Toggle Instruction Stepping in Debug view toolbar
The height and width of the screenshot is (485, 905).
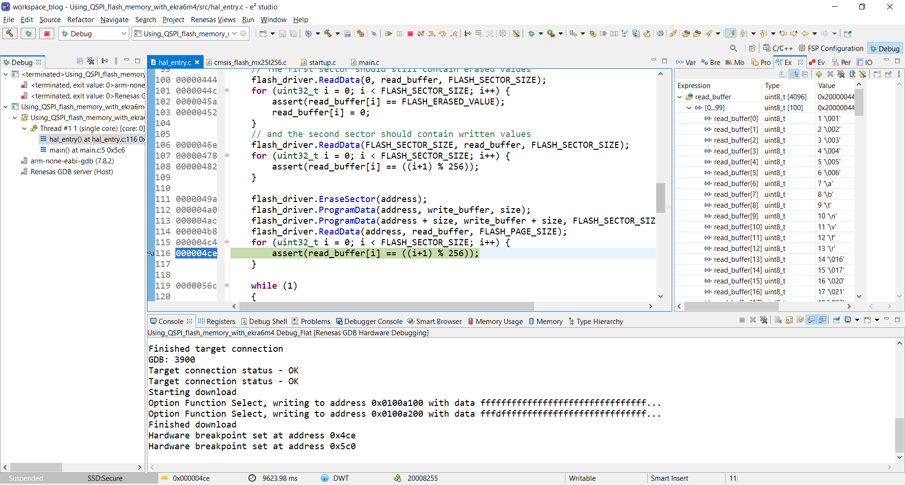tap(105, 61)
